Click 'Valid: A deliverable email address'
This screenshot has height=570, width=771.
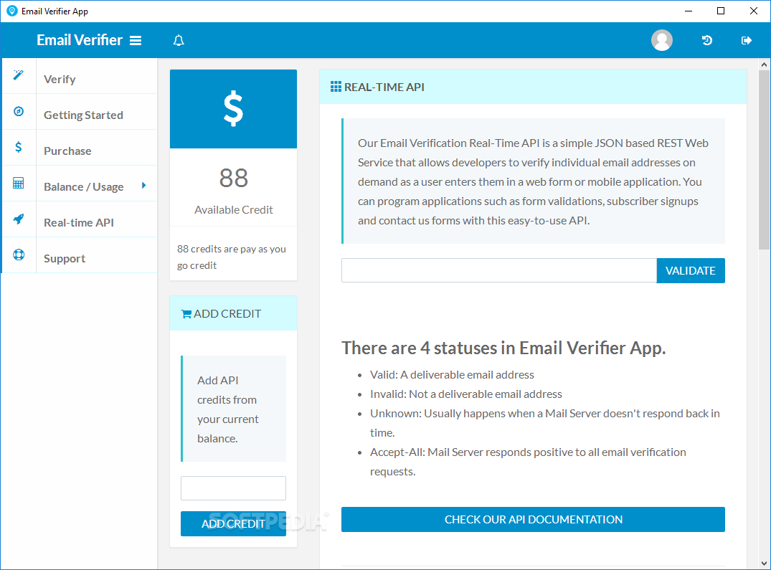click(x=452, y=375)
